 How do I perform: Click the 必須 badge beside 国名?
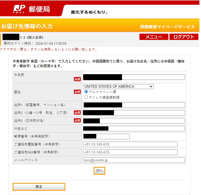point(77,92)
